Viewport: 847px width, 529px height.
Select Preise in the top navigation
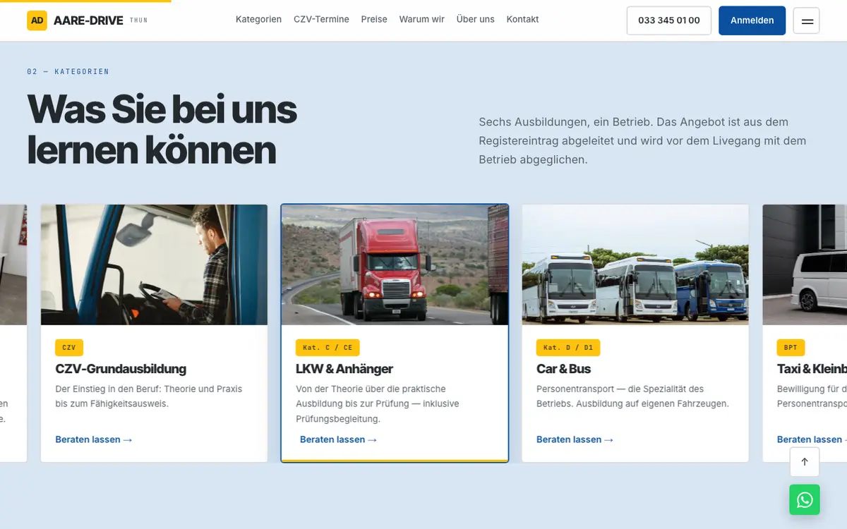click(x=374, y=20)
